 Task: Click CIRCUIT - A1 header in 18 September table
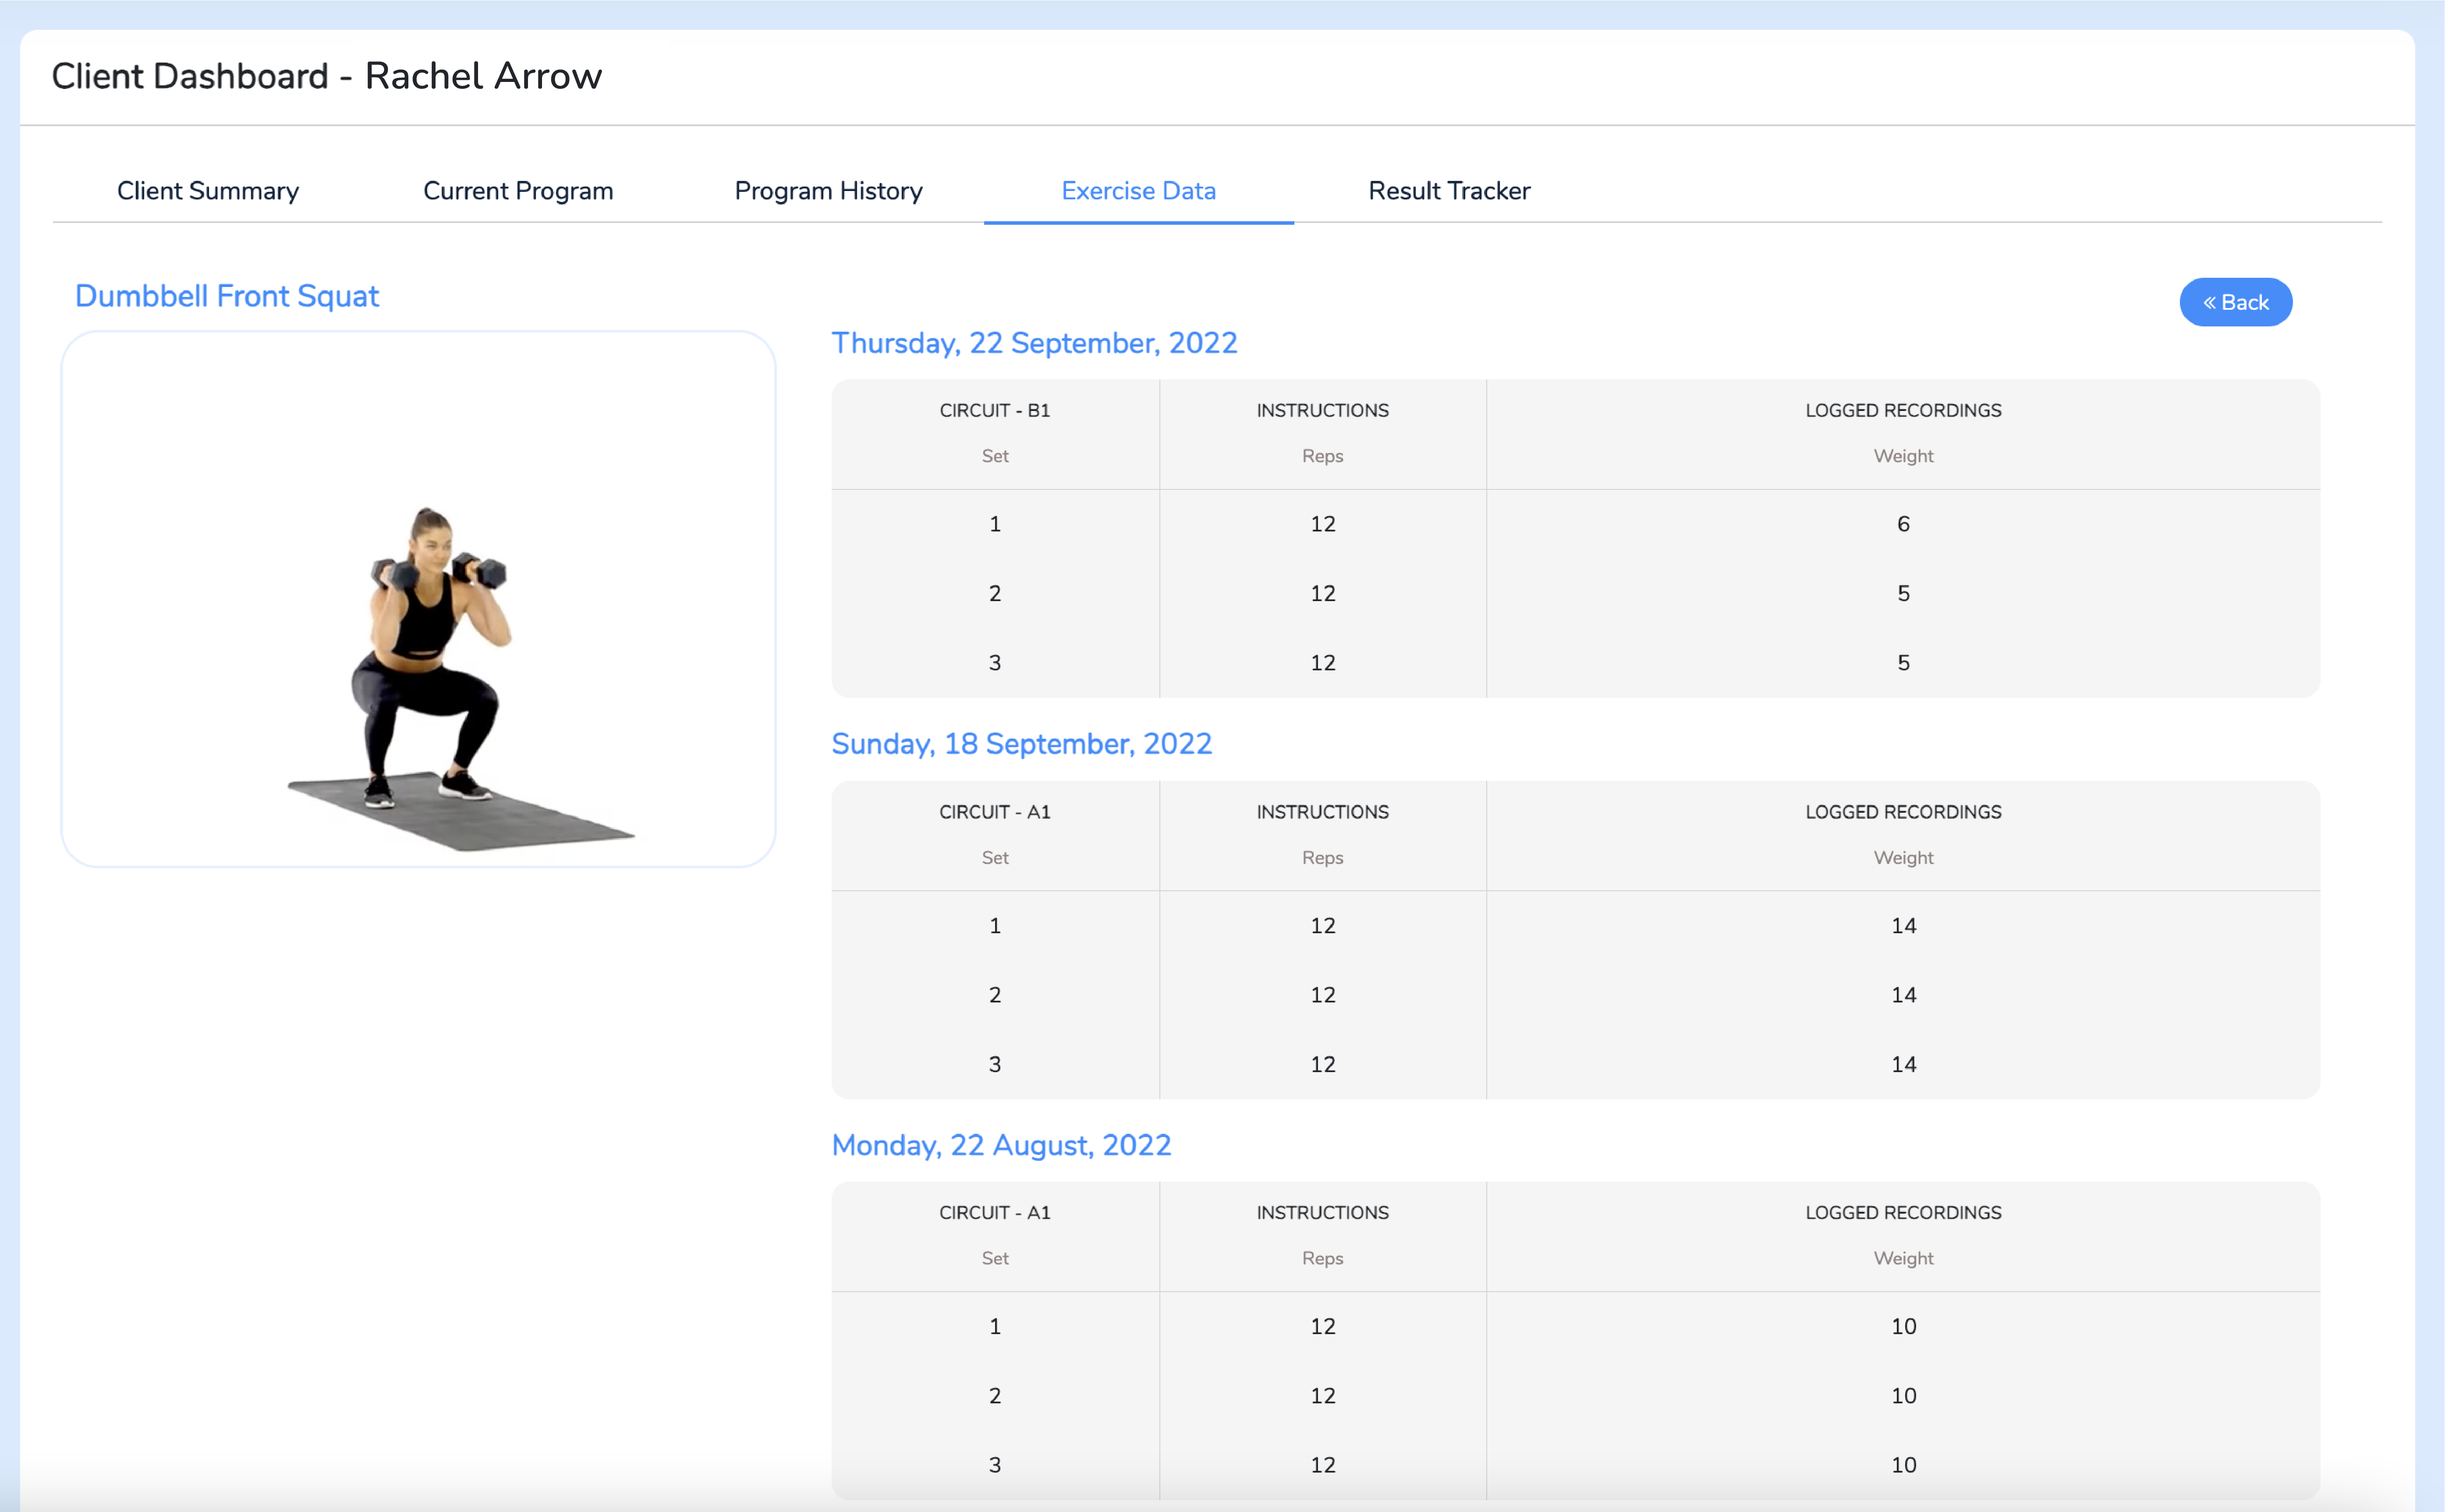pyautogui.click(x=994, y=812)
